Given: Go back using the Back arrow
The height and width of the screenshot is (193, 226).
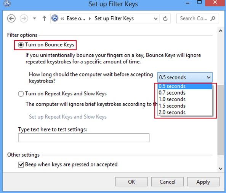Looking at the screenshot, I should click(x=11, y=19).
